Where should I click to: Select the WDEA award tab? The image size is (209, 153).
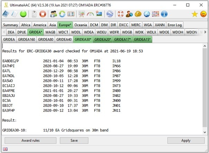coord(89,32)
